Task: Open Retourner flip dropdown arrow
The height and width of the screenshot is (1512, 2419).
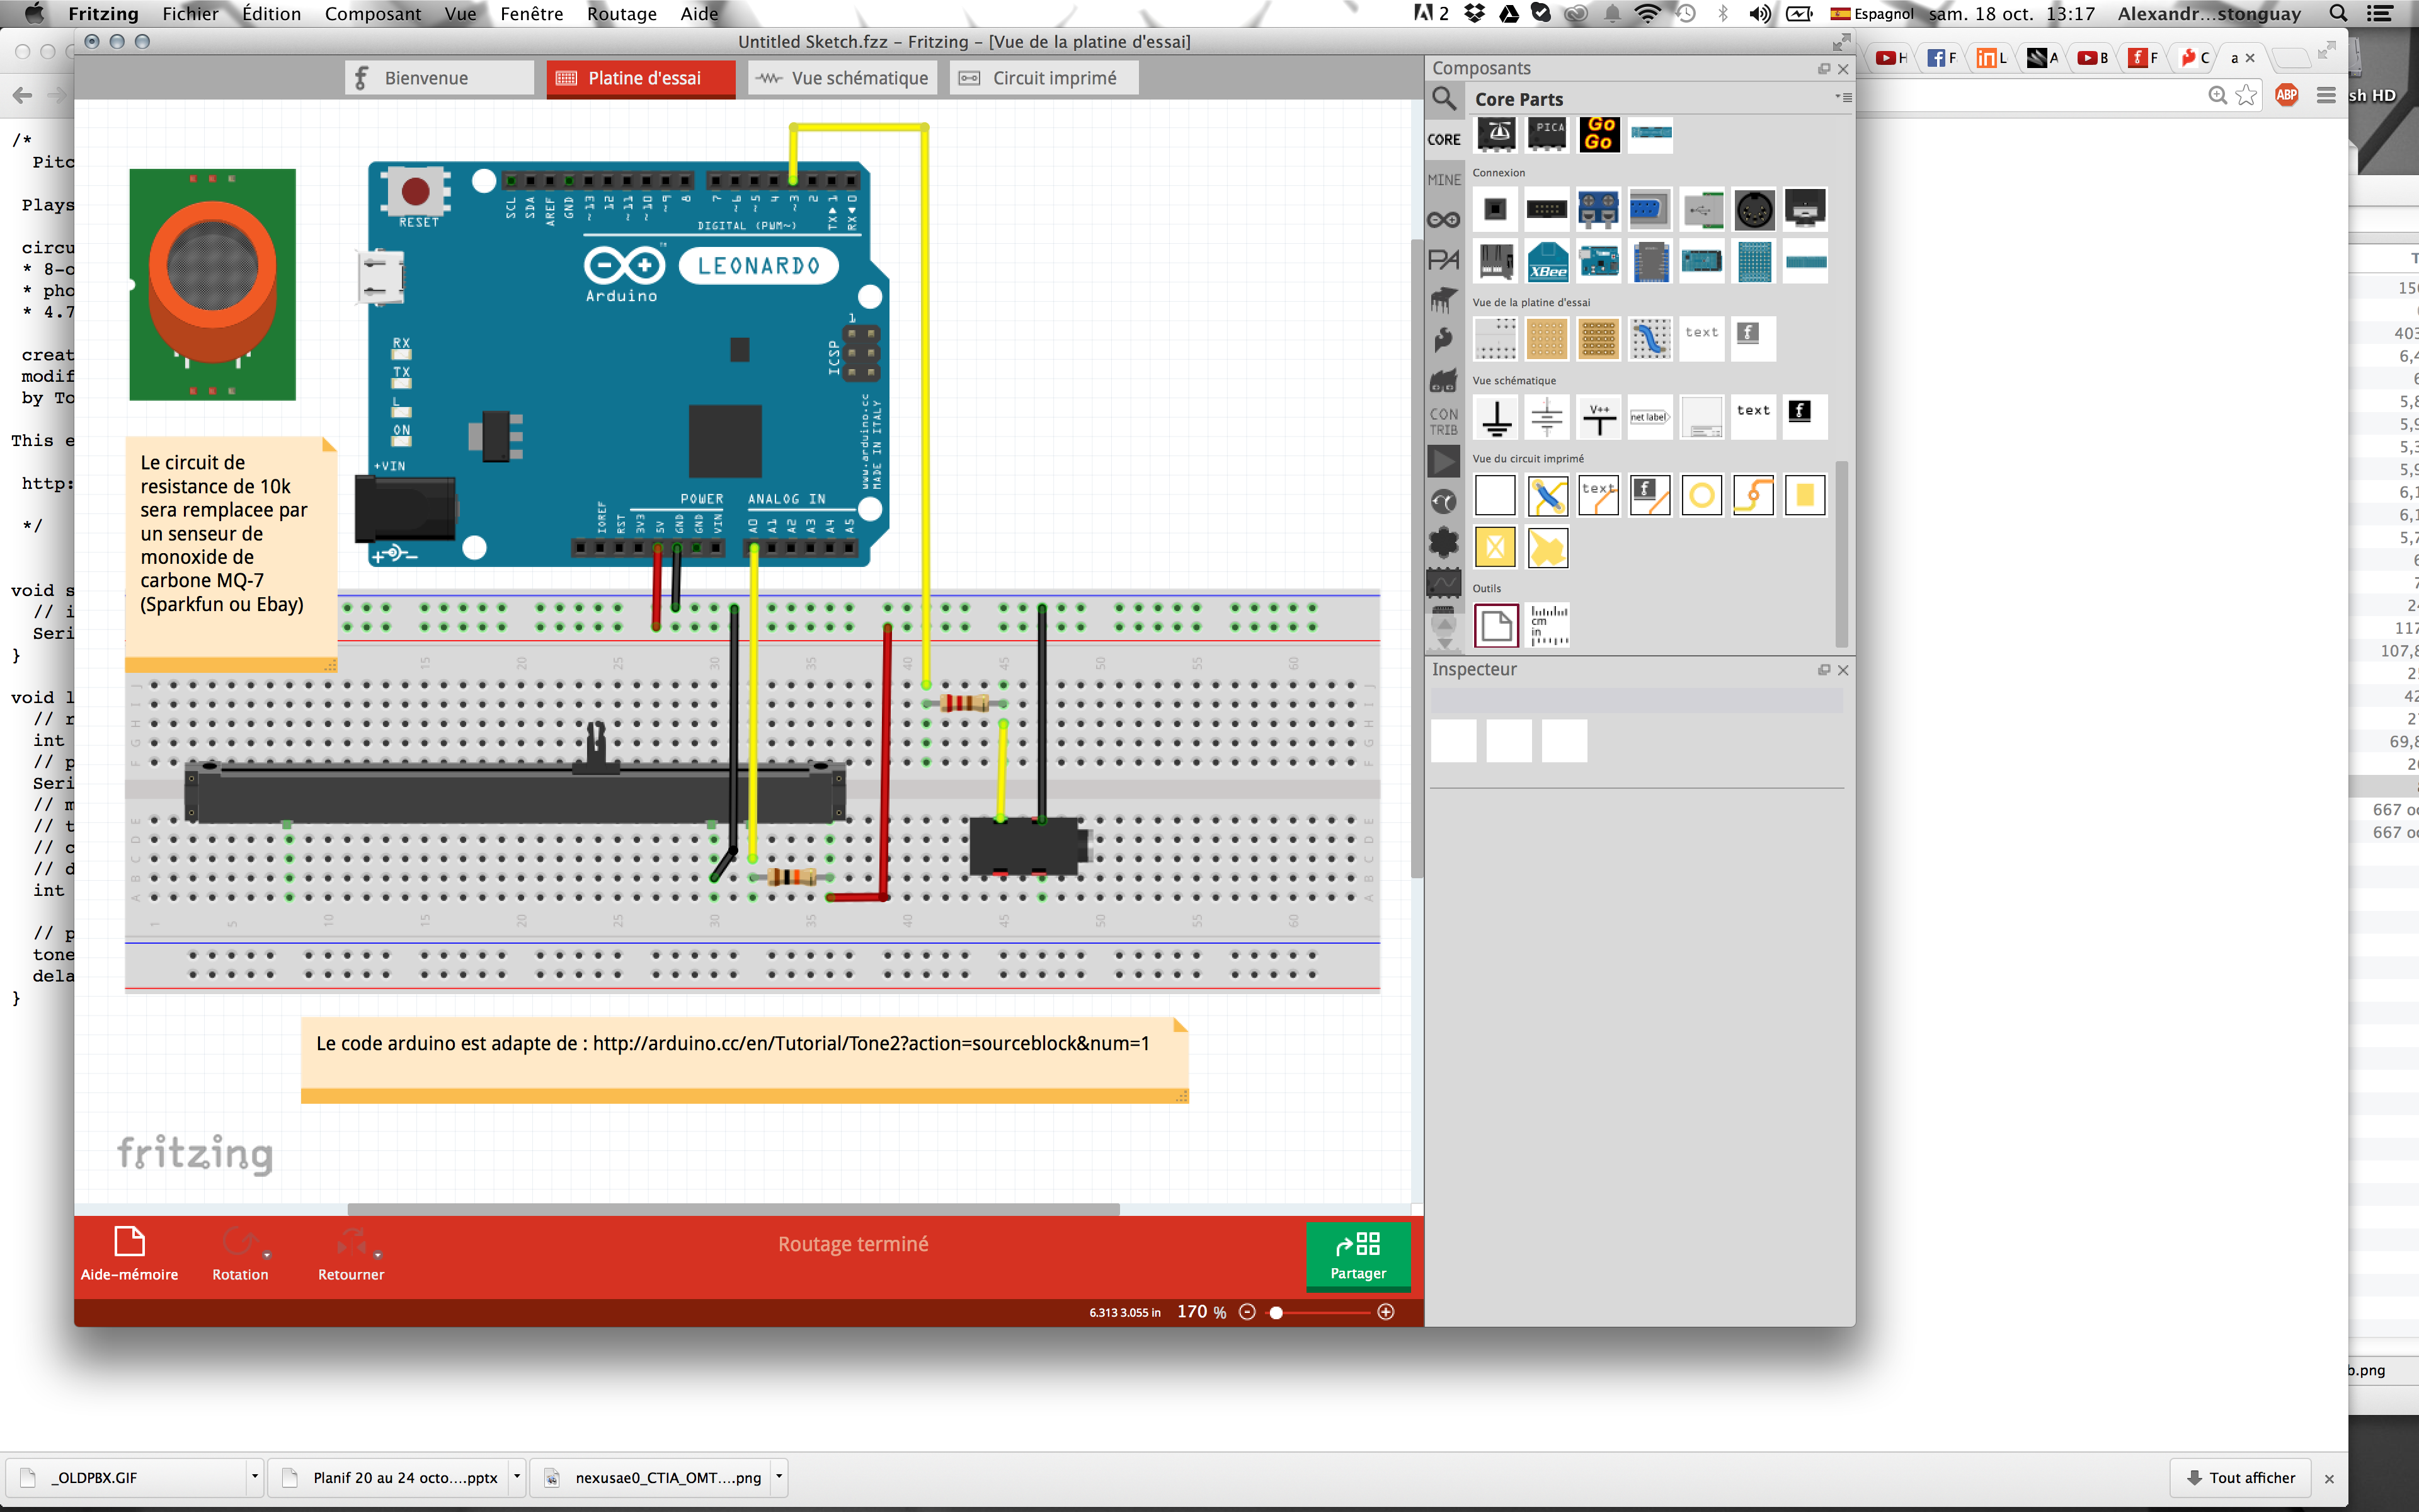Action: tap(378, 1255)
